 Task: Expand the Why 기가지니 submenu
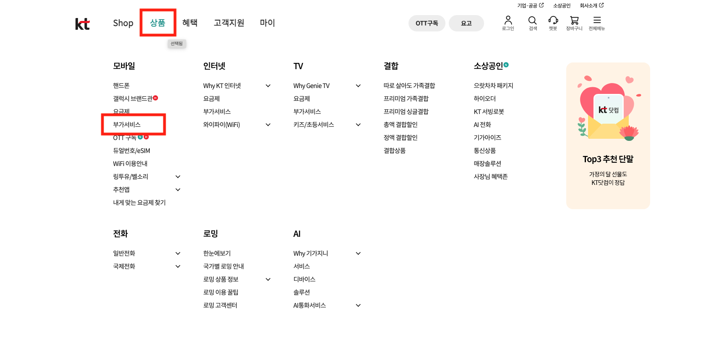(x=358, y=254)
